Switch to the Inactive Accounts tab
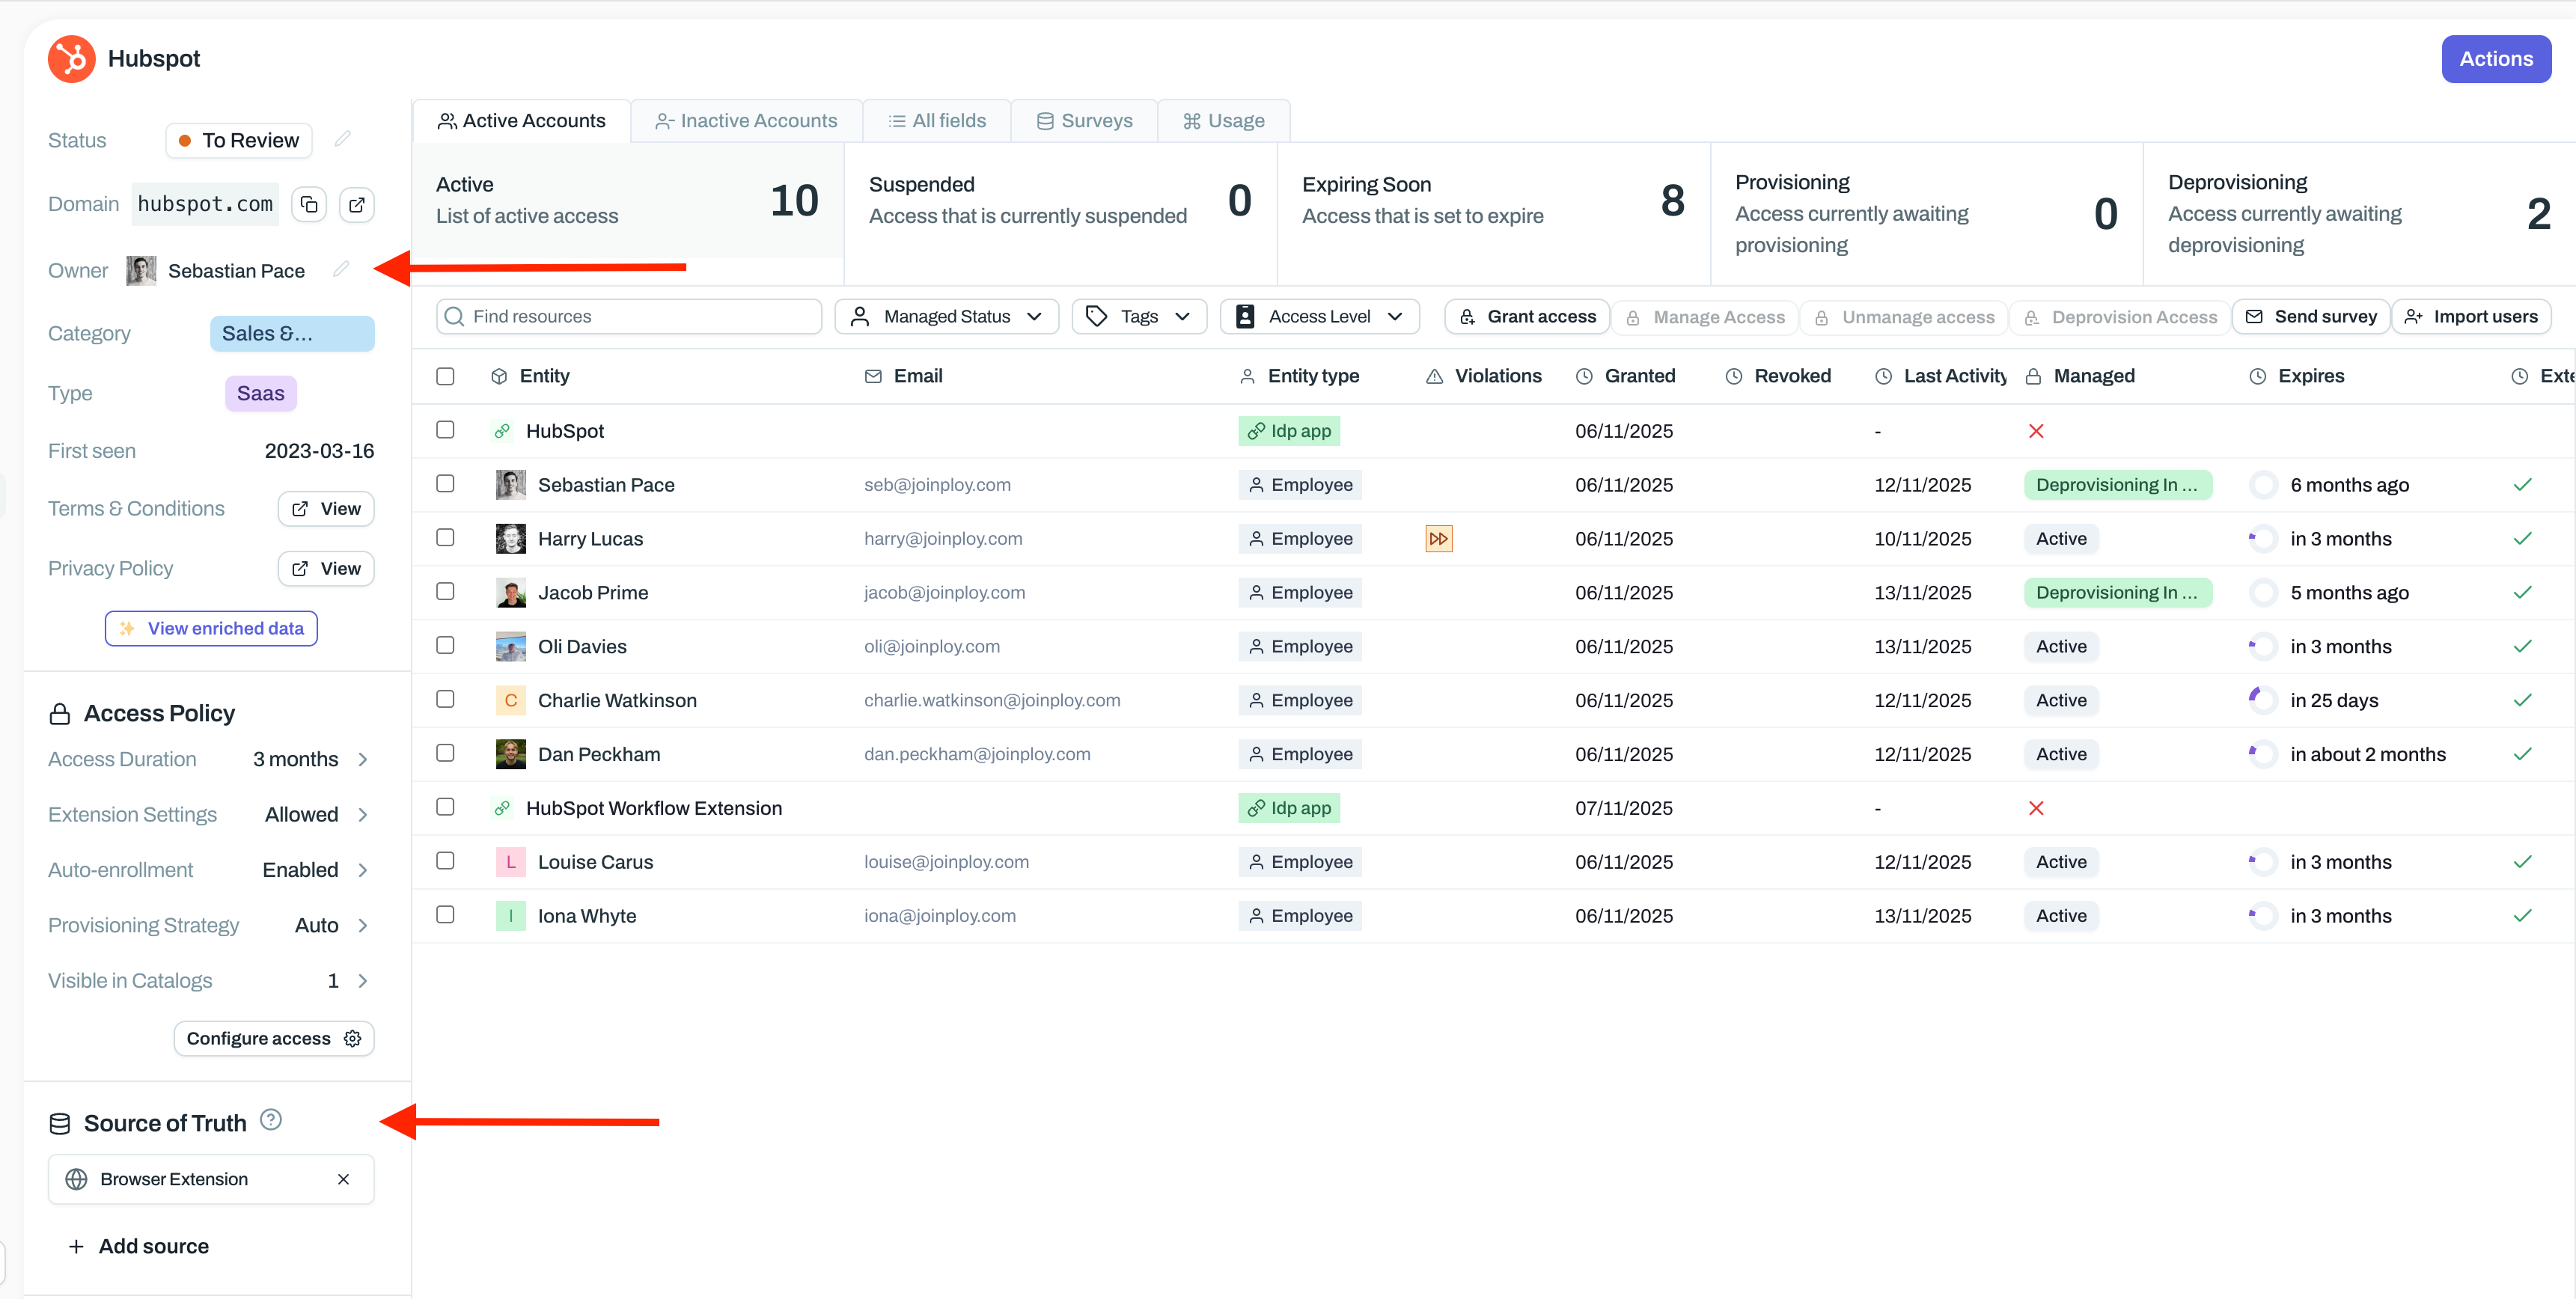Screen dimensions: 2576x1299 [x=746, y=121]
